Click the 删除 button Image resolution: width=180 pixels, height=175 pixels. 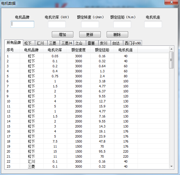pos(117,34)
